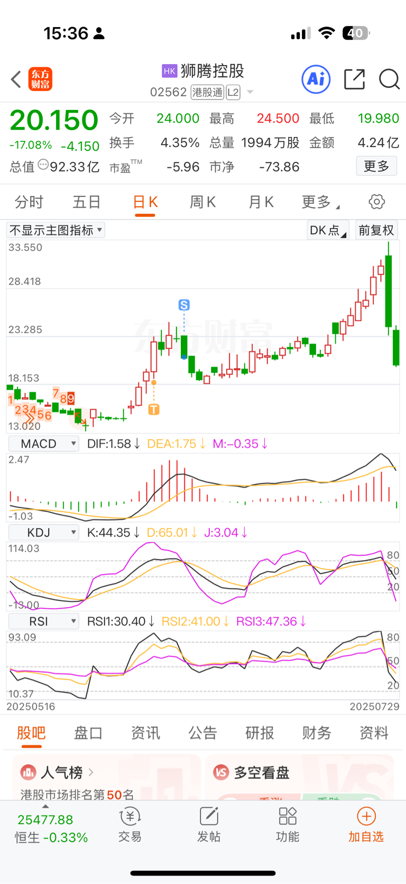Tap the 总量 value 1994万股
This screenshot has width=406, height=884.
click(270, 143)
